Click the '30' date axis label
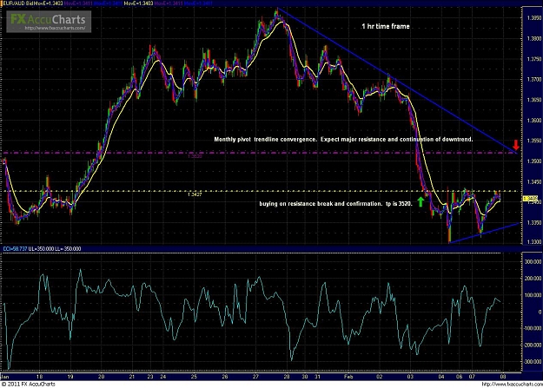This screenshot has height=388, width=543. (305, 377)
